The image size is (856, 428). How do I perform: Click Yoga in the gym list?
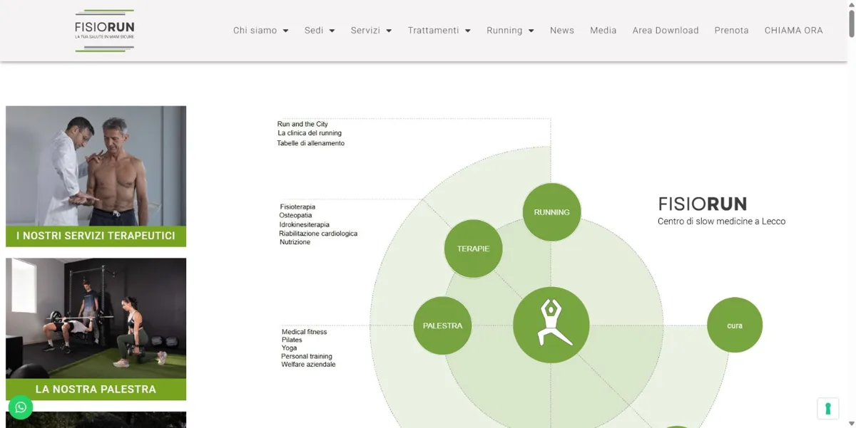289,348
